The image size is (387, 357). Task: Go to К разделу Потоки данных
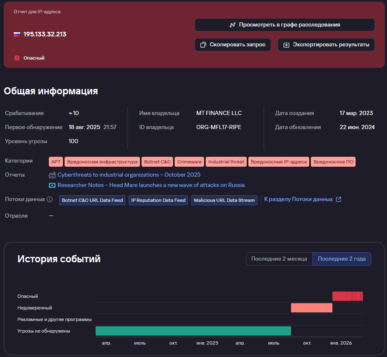(298, 199)
